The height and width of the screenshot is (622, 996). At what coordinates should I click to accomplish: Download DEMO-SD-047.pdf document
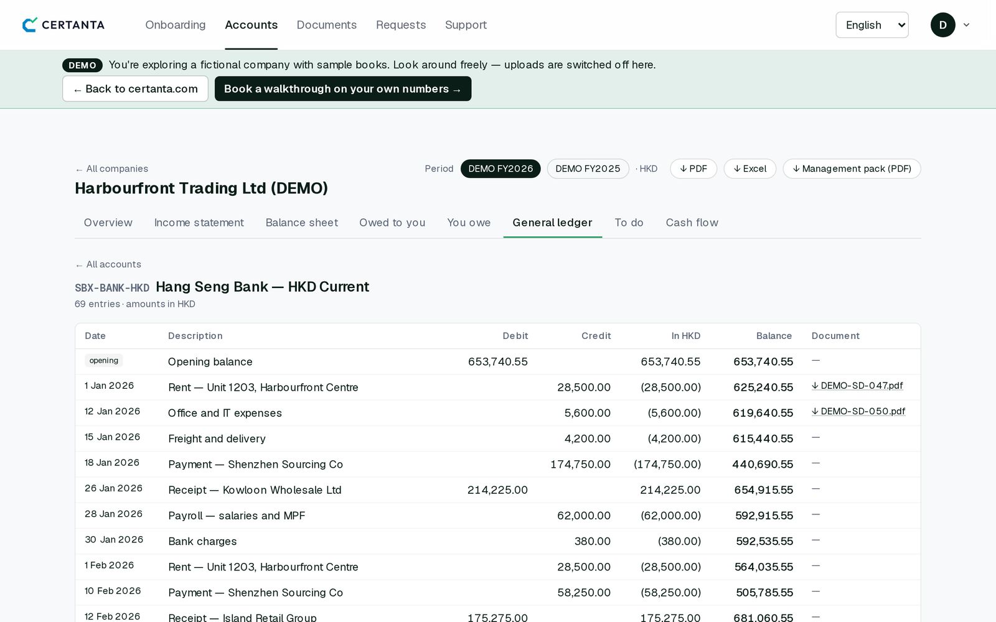point(857,386)
